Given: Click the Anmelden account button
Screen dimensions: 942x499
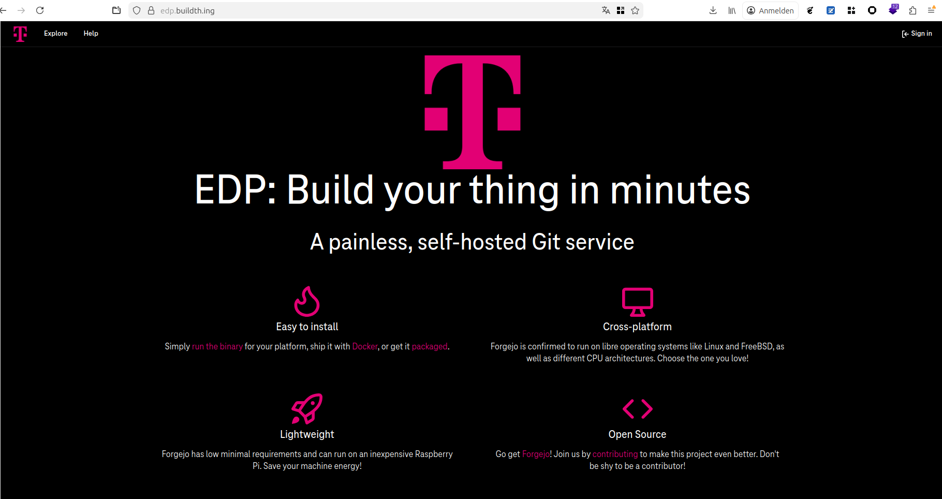Looking at the screenshot, I should (x=770, y=10).
